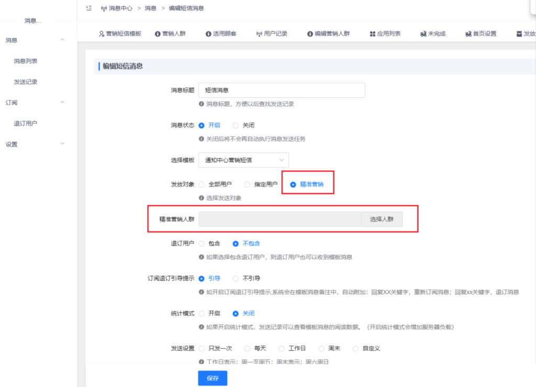
Task: Click the 用户记录 tab broadcast icon
Action: (x=259, y=34)
